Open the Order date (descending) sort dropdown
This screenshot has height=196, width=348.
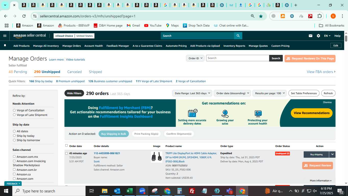232,93
